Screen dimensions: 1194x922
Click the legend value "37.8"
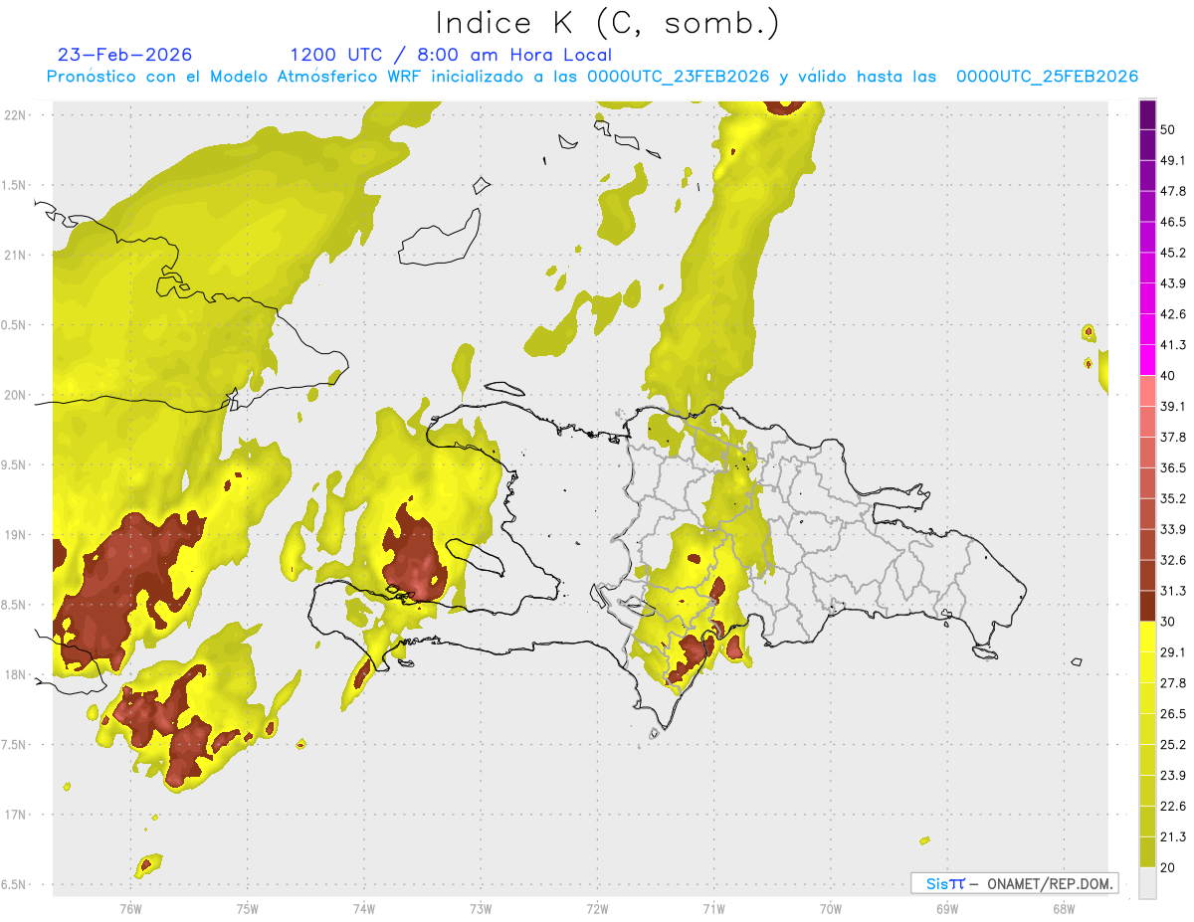(x=1173, y=437)
